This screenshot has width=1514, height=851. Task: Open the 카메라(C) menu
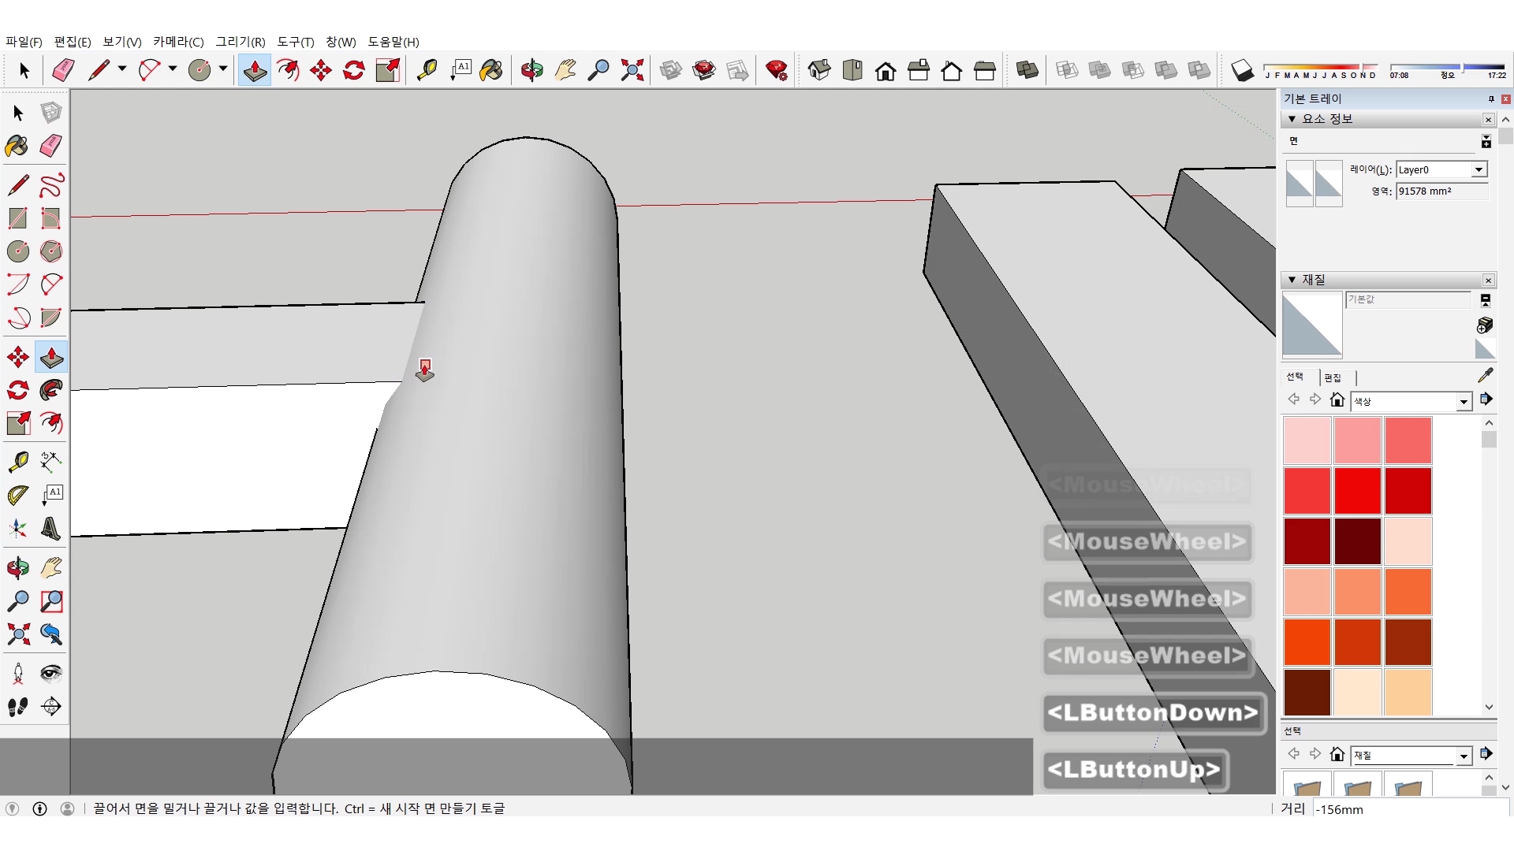[x=178, y=42]
